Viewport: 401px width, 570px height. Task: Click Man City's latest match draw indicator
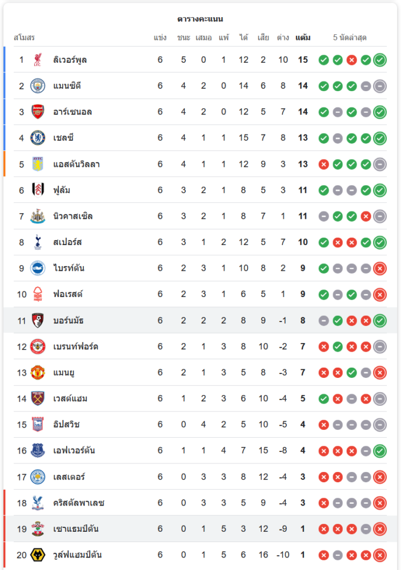[380, 86]
